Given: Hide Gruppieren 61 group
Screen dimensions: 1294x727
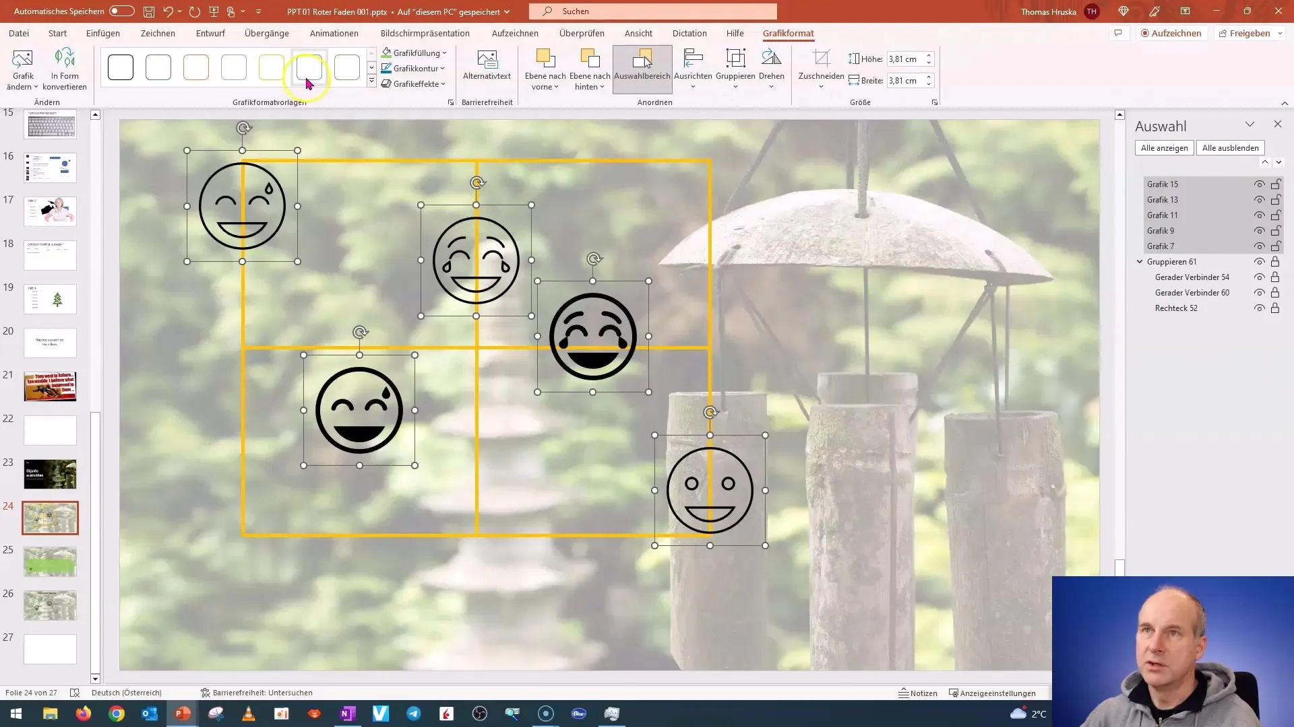Looking at the screenshot, I should tap(1259, 262).
